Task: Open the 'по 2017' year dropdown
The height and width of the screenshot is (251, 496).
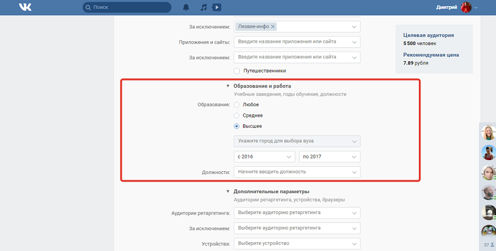Action: [330, 156]
